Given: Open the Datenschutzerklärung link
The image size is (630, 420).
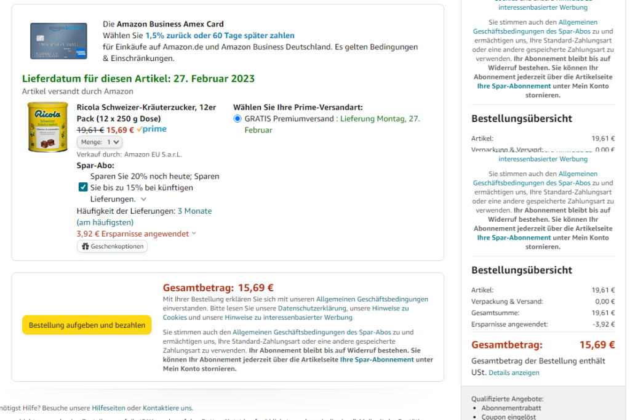Looking at the screenshot, I should [312, 308].
